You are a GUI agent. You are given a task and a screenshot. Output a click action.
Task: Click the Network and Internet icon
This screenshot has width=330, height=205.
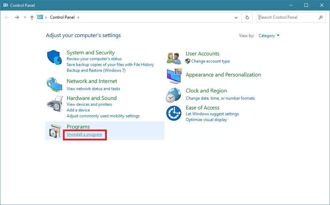(54, 85)
